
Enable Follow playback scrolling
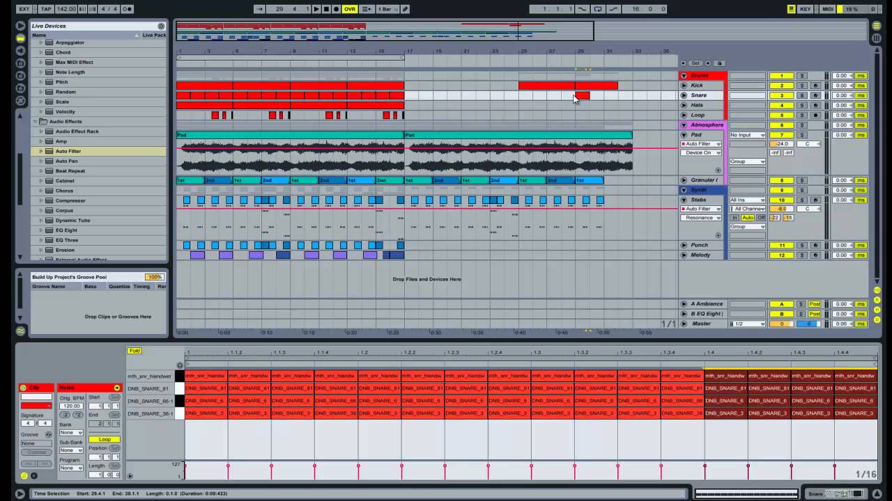(259, 9)
